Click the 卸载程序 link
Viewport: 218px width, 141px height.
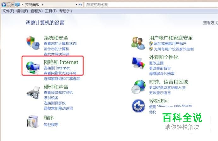pyautogui.click(x=51, y=125)
